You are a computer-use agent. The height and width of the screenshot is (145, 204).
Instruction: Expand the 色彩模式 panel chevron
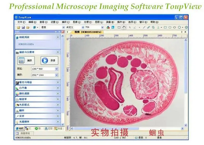click(58, 105)
